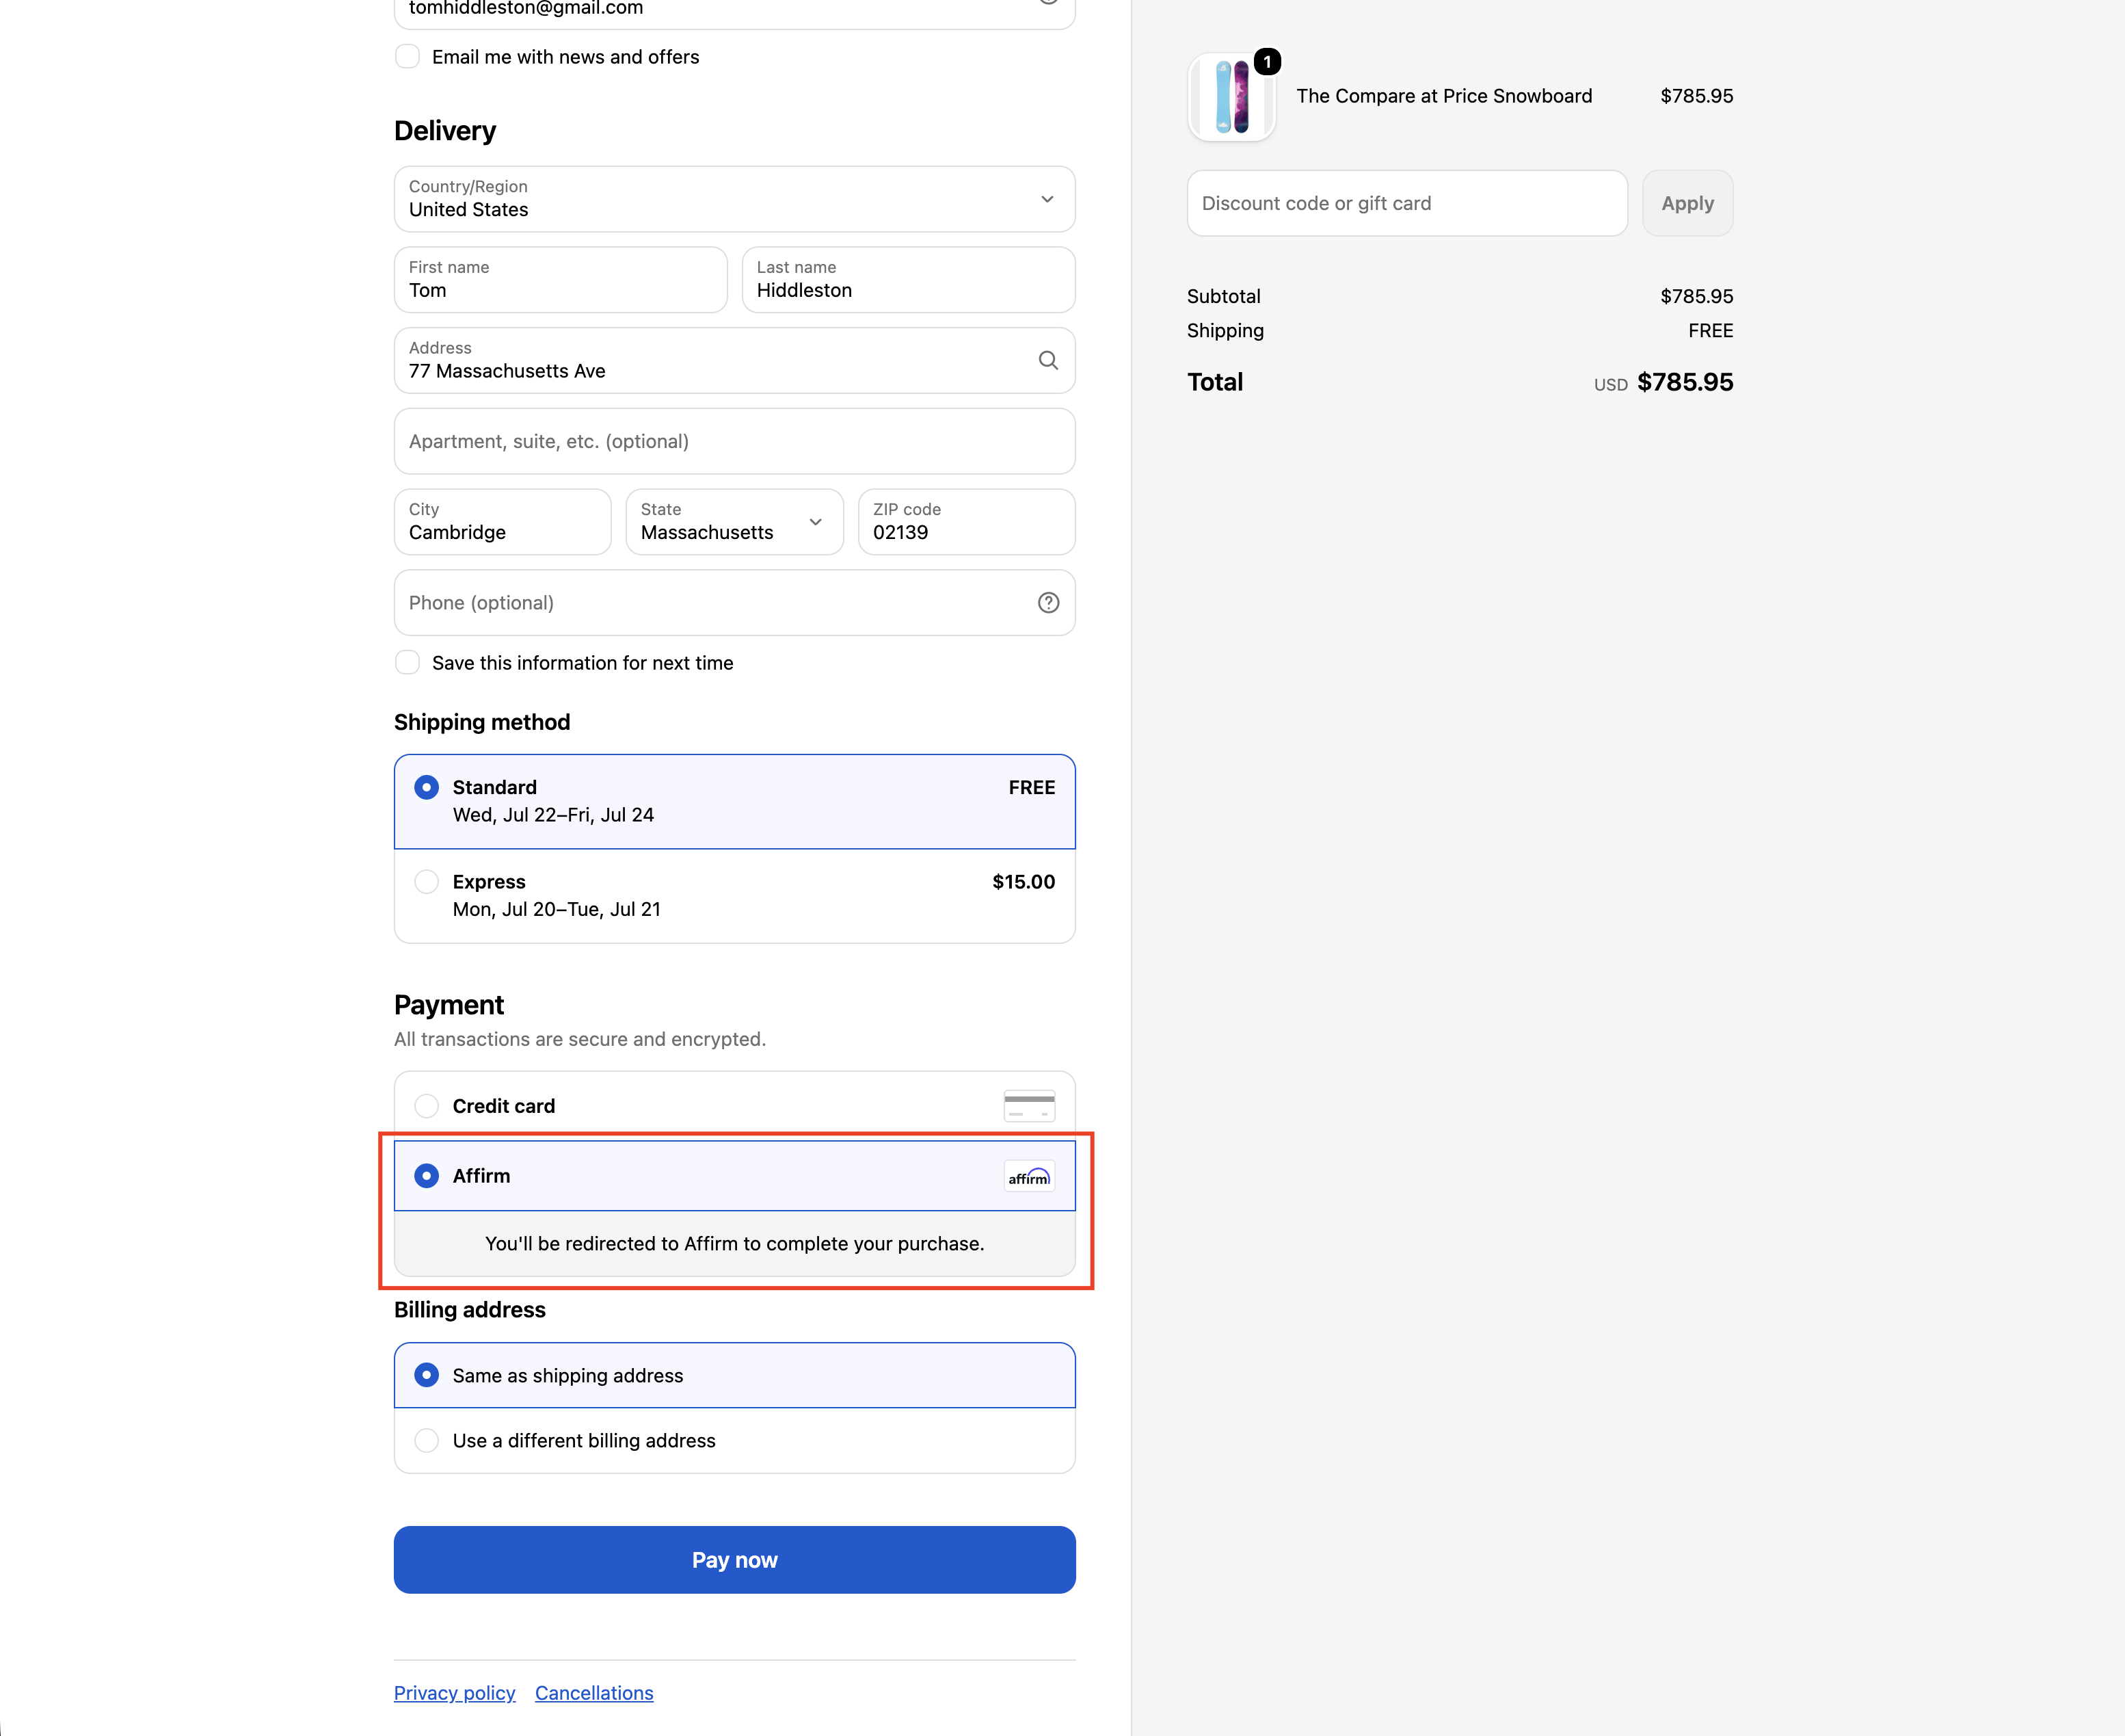Image resolution: width=2125 pixels, height=1736 pixels.
Task: Click the quantity badge on snowboard image
Action: (1266, 62)
